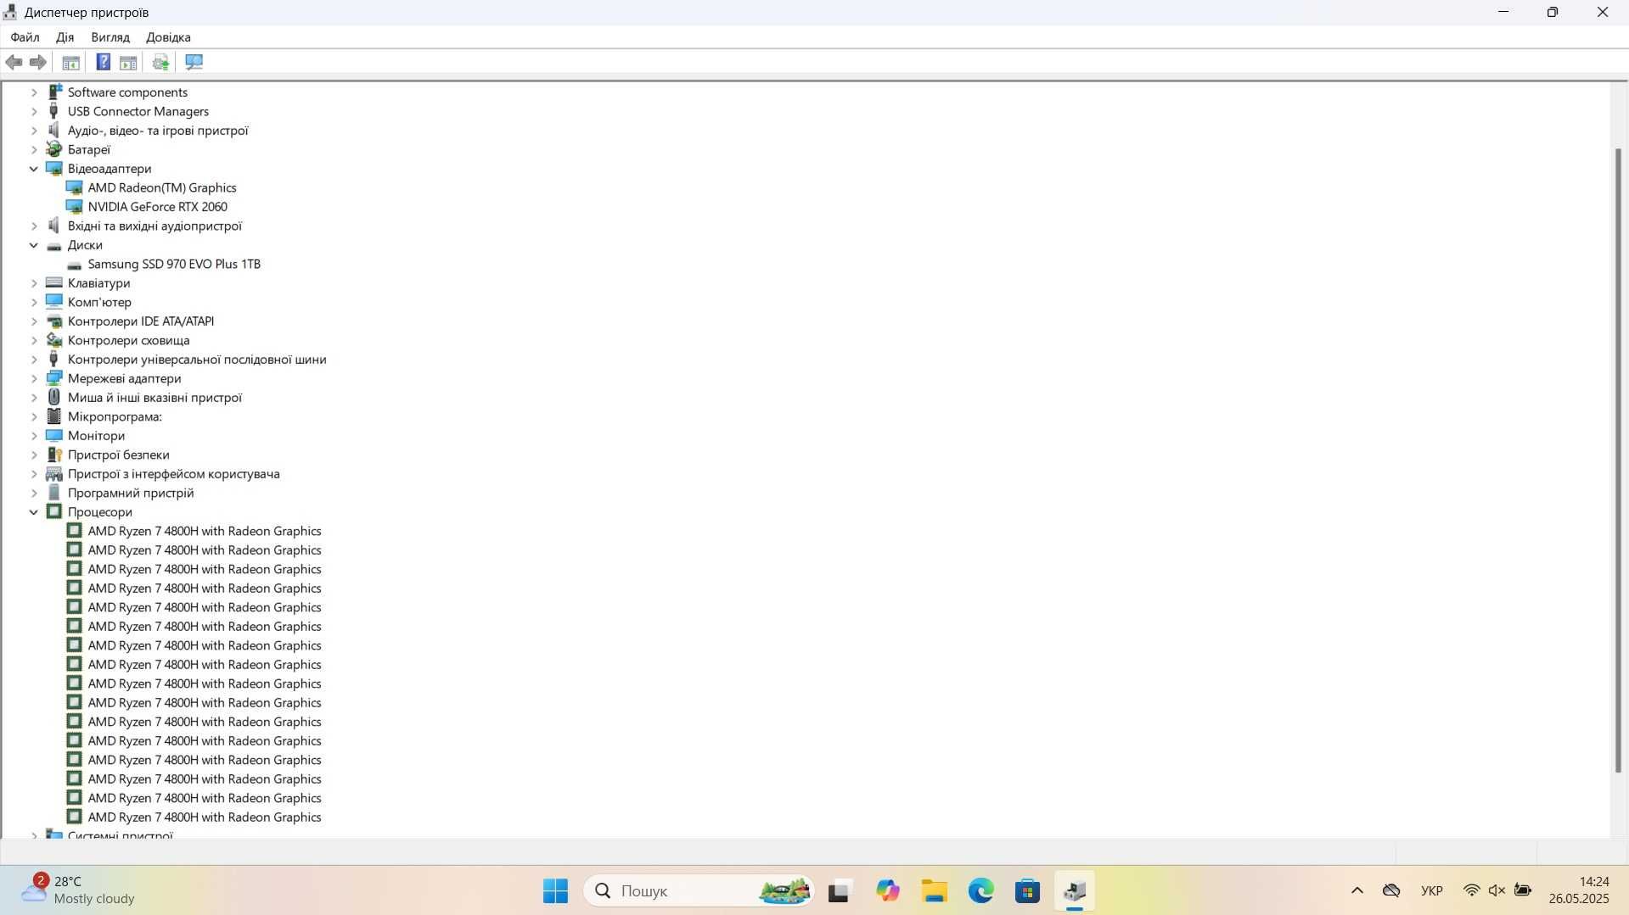Click the first Ryzen 7 4800H processor icon
1629x915 pixels.
tap(75, 530)
